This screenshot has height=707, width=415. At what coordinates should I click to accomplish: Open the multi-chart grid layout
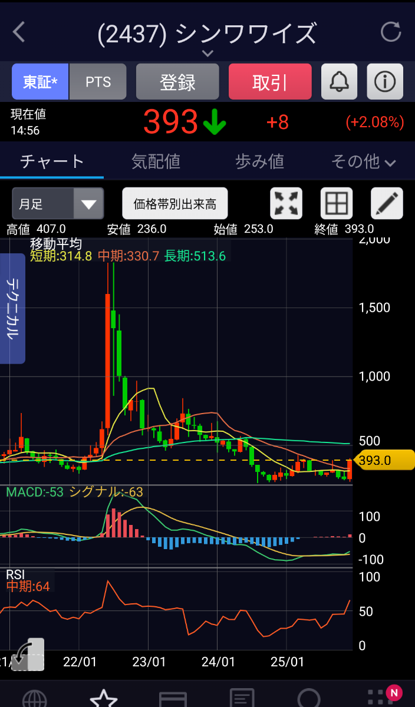(336, 204)
